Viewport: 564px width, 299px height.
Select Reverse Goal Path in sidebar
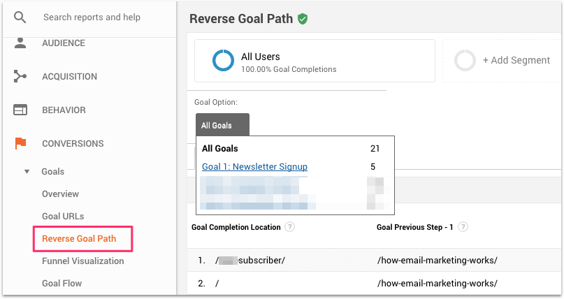pyautogui.click(x=79, y=238)
